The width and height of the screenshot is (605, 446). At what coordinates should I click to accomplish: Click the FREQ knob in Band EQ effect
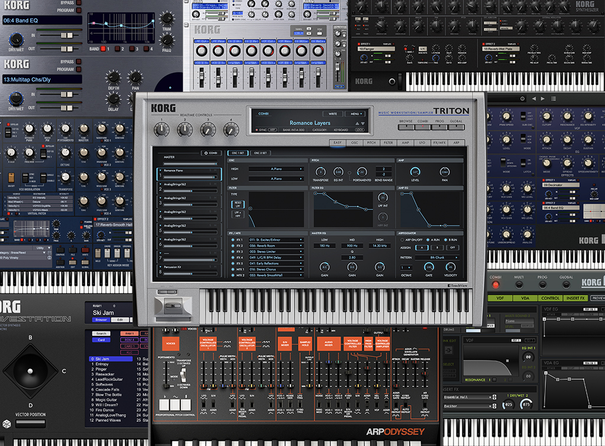(167, 40)
